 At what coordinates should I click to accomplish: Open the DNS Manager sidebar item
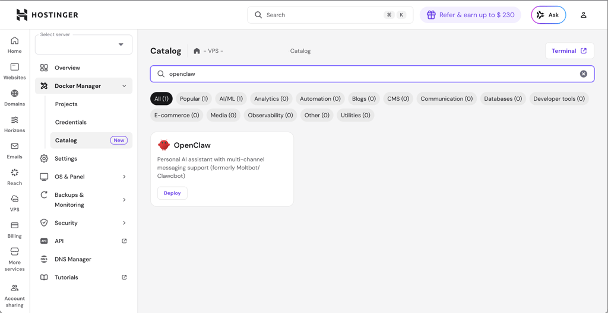[x=83, y=259]
